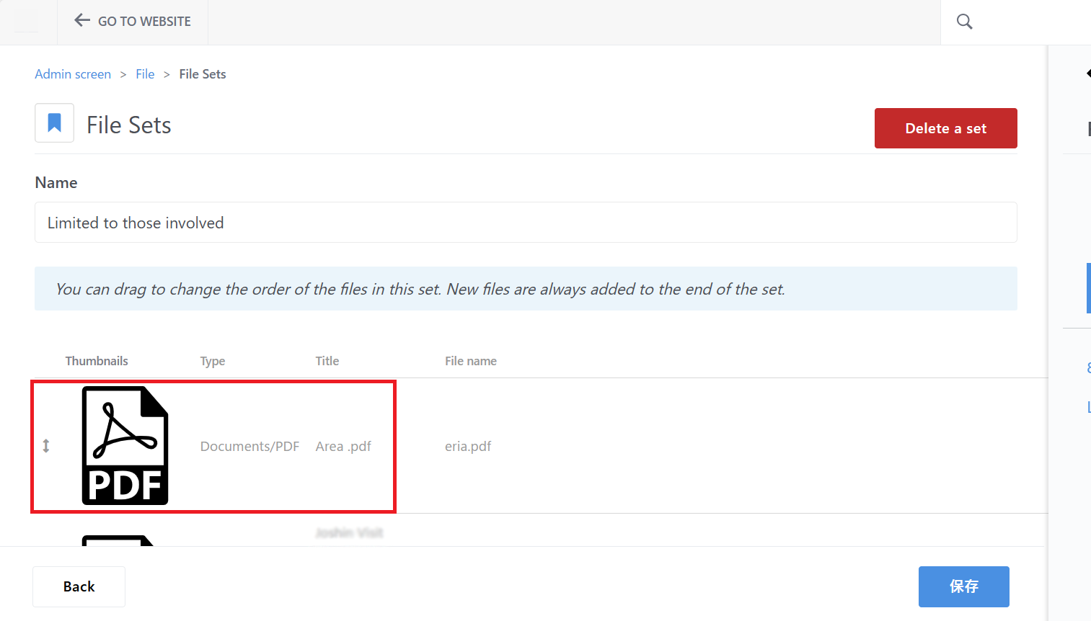
Task: Click the reorder handle on the eria.pdf row
Action: (46, 446)
